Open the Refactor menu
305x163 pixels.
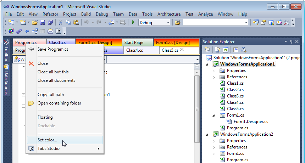point(50,14)
